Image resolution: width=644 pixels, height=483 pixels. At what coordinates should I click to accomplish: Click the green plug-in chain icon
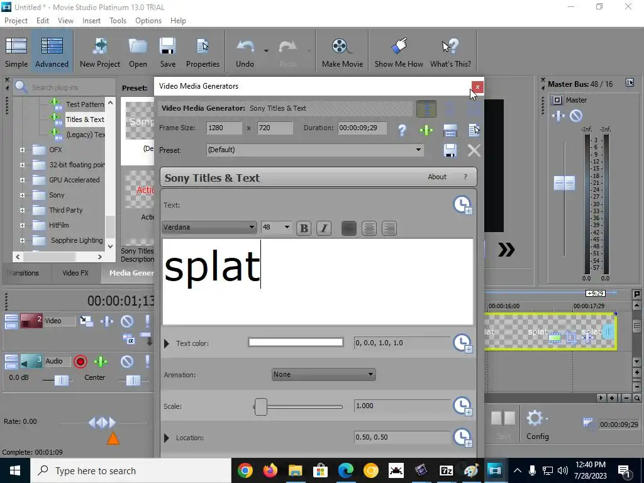[x=426, y=130]
